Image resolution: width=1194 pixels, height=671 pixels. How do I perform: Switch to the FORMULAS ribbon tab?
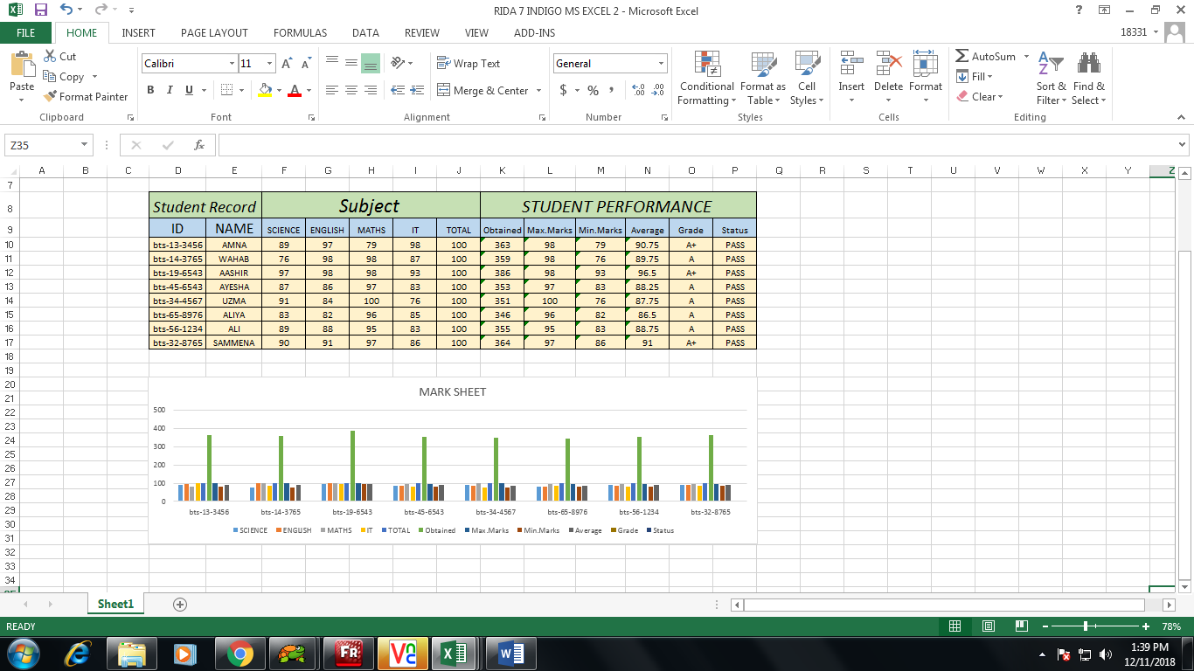coord(300,32)
